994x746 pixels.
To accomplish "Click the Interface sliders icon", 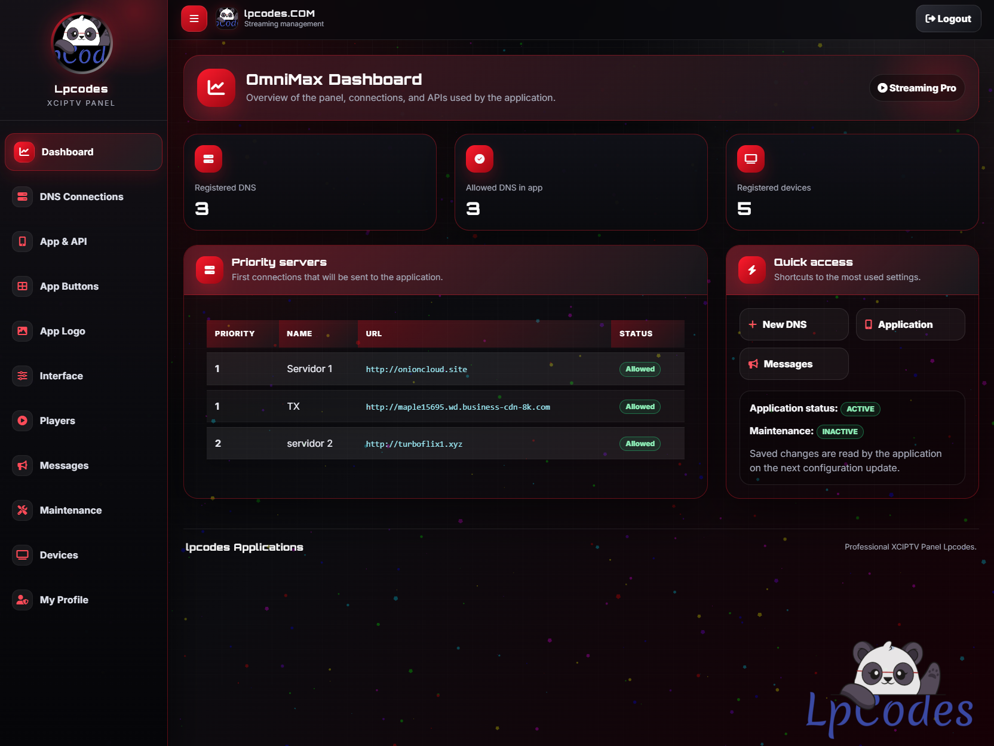I will click(23, 376).
